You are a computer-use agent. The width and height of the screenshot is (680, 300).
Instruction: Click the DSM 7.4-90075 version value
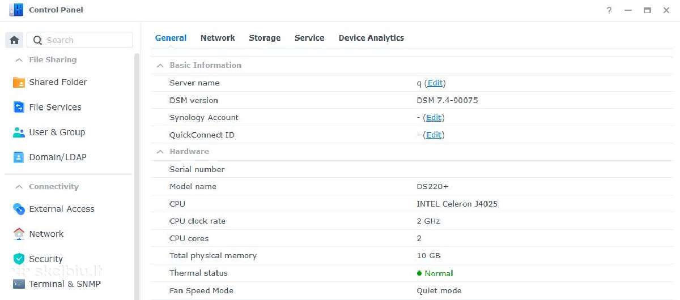point(447,100)
